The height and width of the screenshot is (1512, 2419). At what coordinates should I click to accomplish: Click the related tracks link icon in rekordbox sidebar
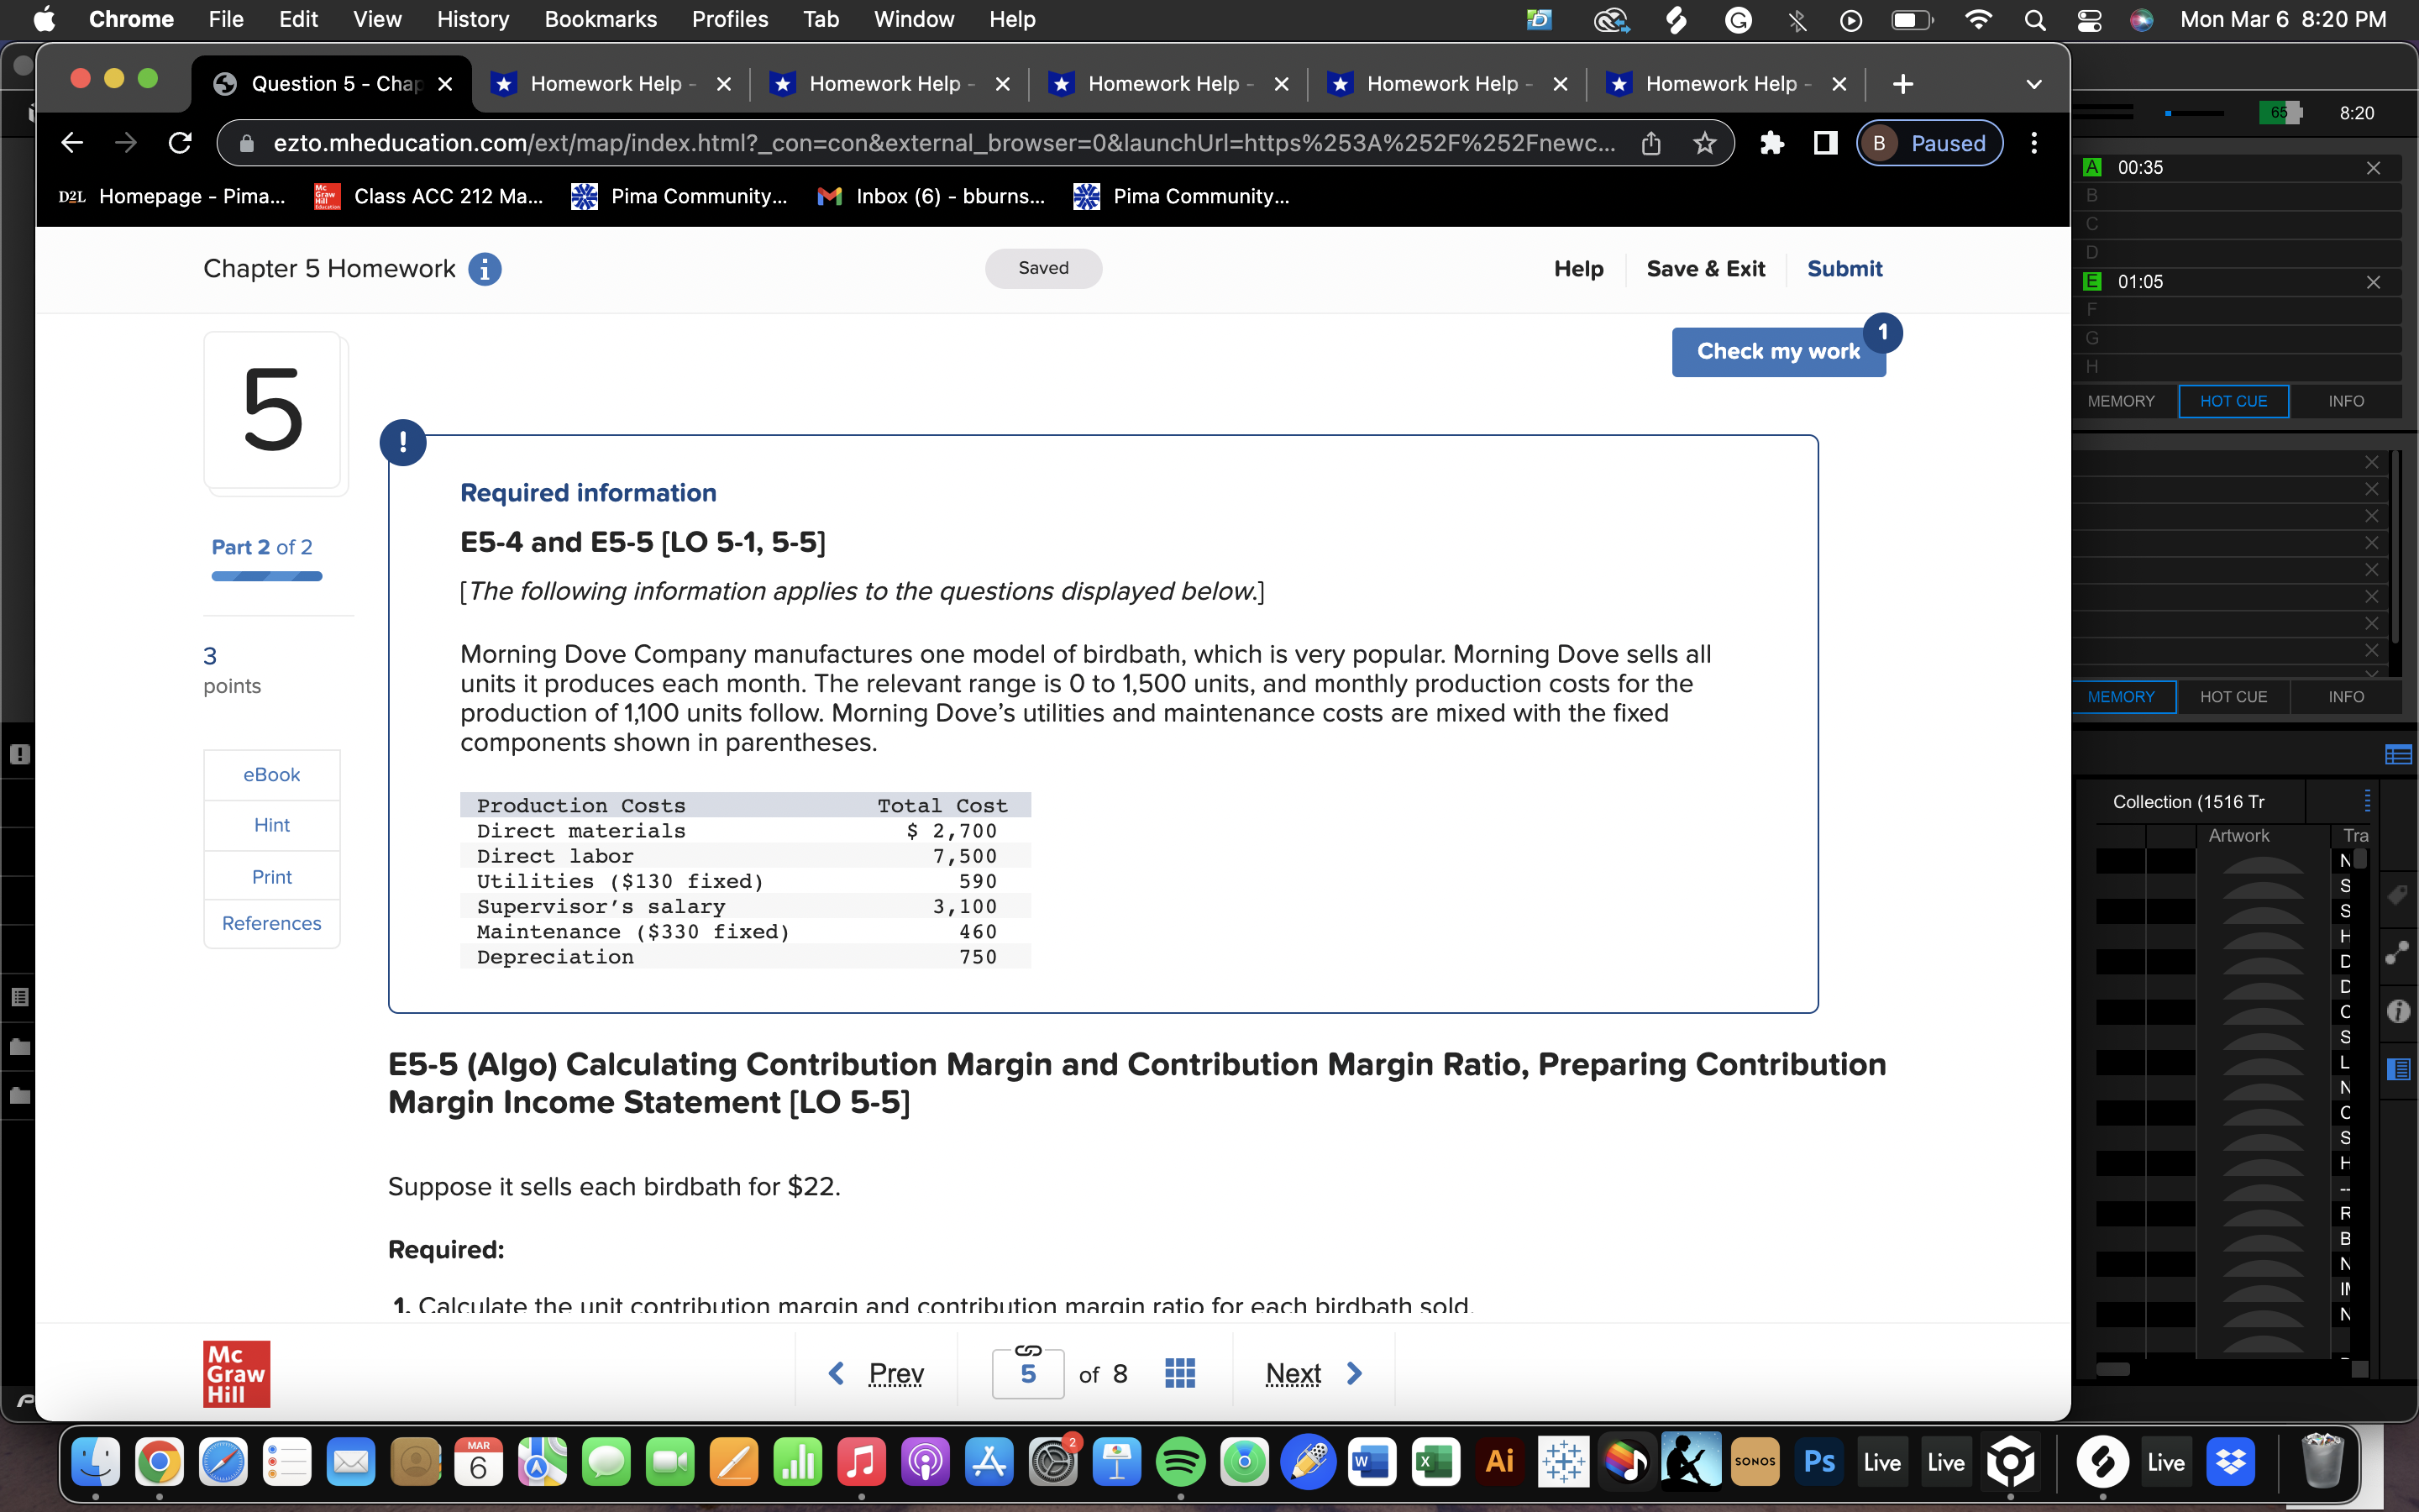pyautogui.click(x=2399, y=951)
